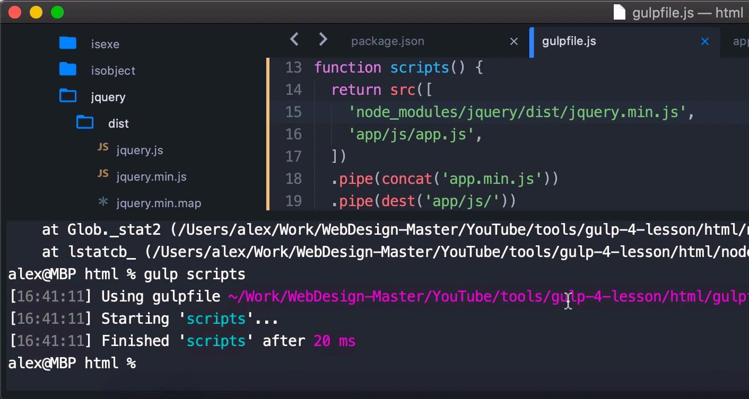This screenshot has height=399, width=749.
Task: Open the isobject folder in sidebar
Action: click(x=113, y=70)
